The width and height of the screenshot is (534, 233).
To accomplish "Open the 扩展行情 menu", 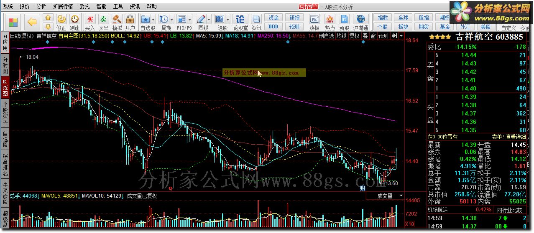I will [x=63, y=6].
